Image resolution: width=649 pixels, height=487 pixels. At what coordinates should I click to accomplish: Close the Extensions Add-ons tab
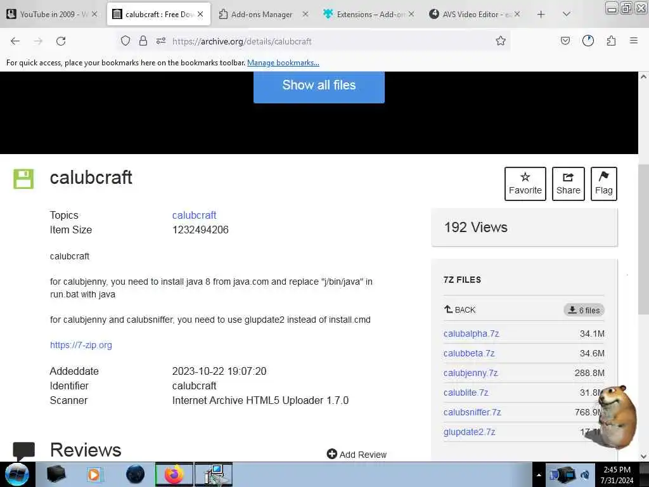pos(411,15)
